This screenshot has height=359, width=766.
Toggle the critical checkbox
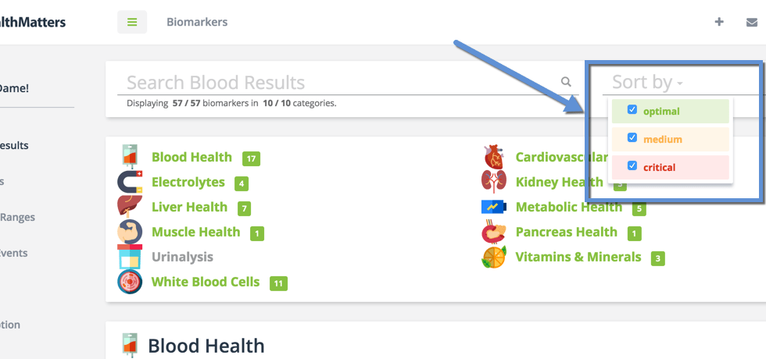point(632,166)
